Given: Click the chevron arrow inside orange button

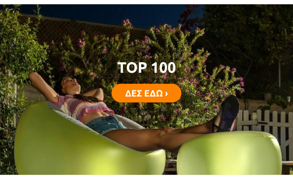Looking at the screenshot, I should [x=166, y=94].
